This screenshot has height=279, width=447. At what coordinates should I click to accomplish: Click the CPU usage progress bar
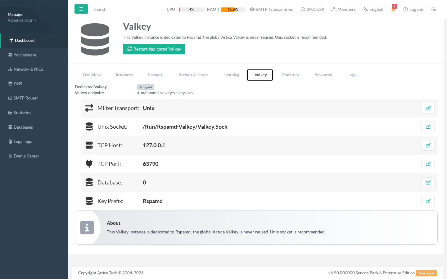(x=192, y=10)
